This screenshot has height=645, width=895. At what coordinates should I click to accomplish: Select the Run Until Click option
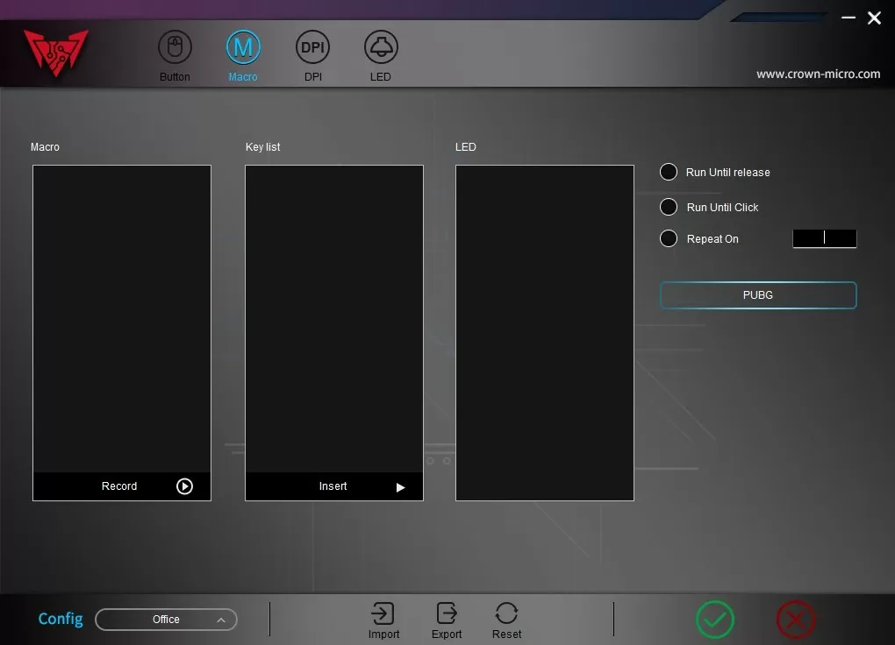(x=669, y=207)
